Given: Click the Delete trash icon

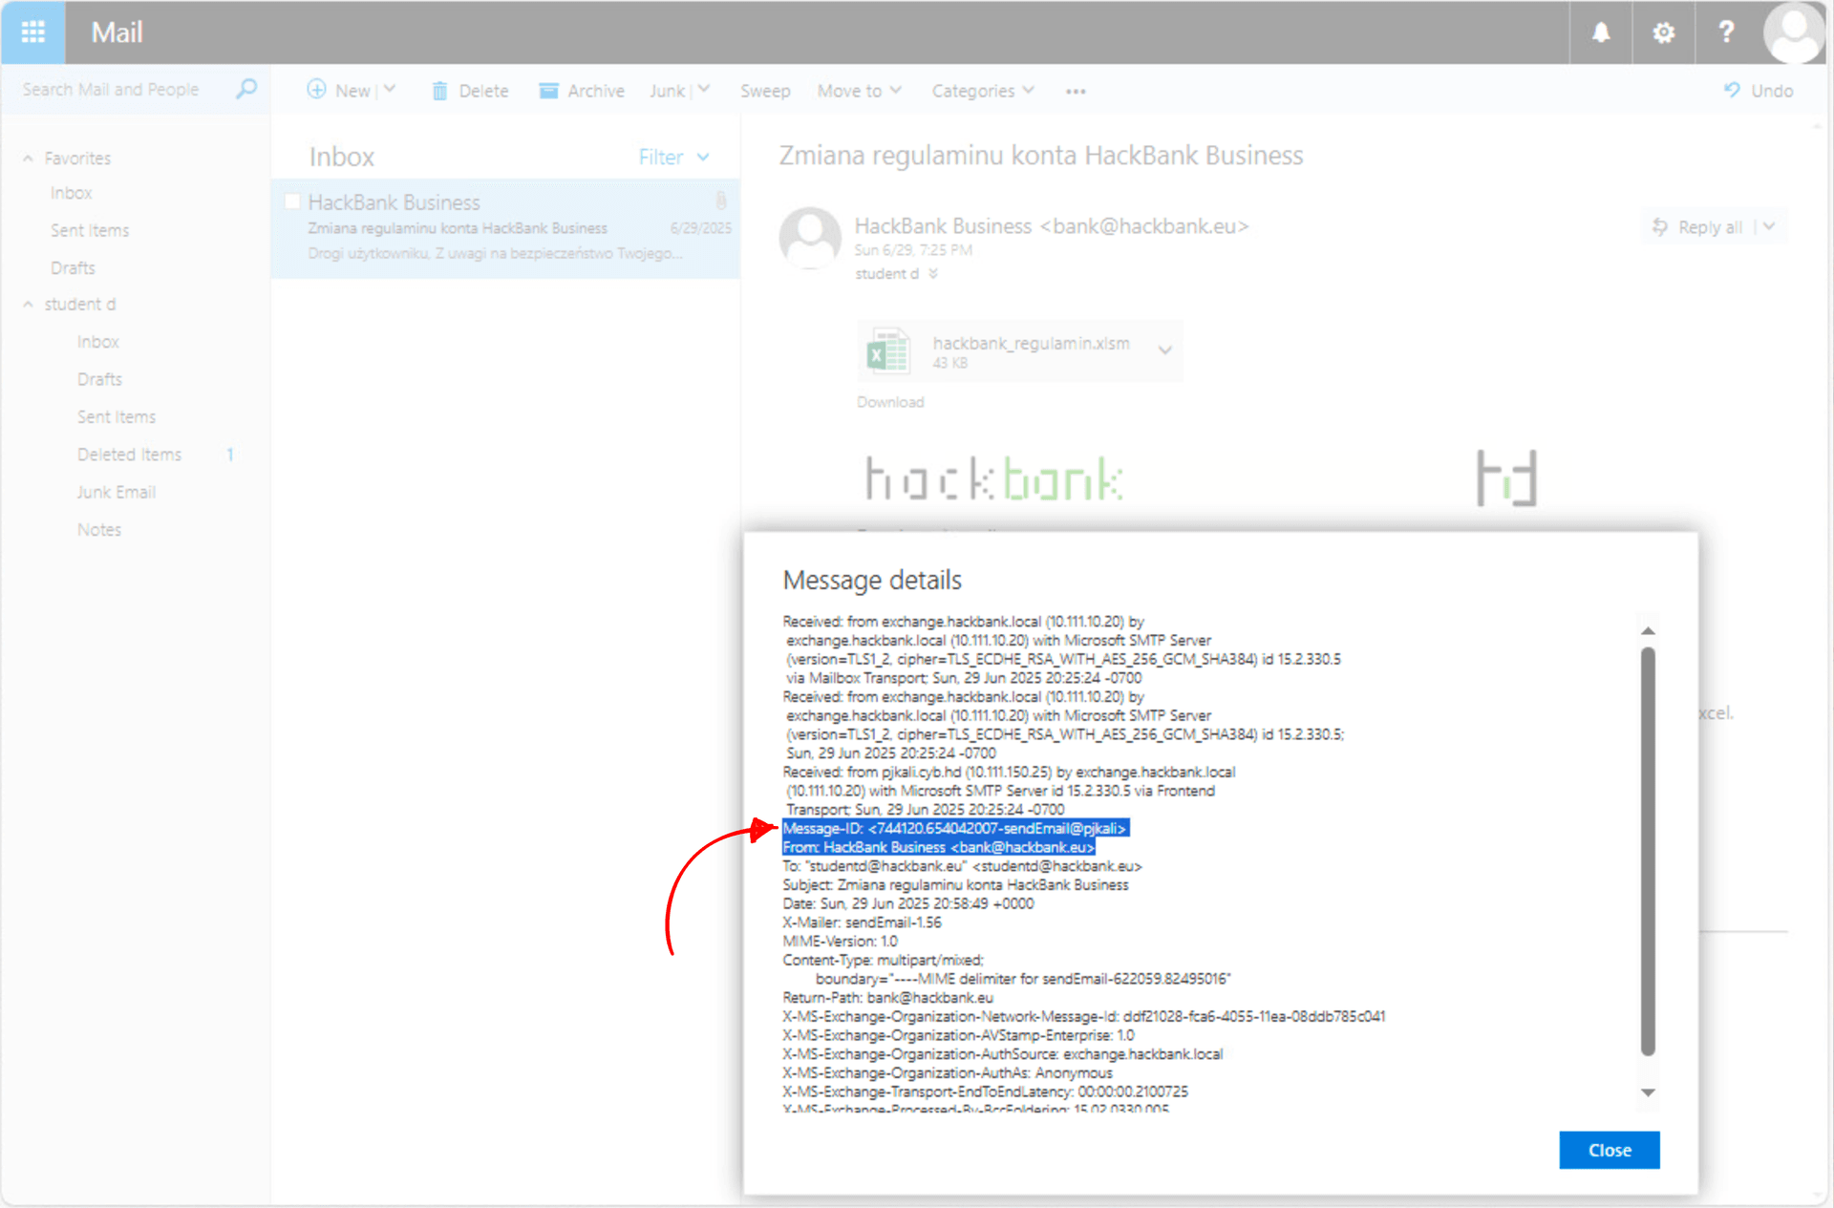Looking at the screenshot, I should (x=439, y=91).
